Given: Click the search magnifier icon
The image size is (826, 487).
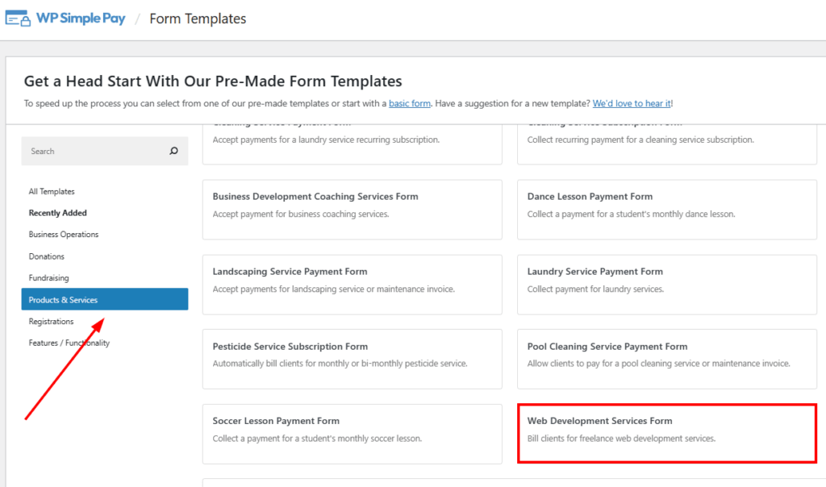Looking at the screenshot, I should pyautogui.click(x=173, y=151).
